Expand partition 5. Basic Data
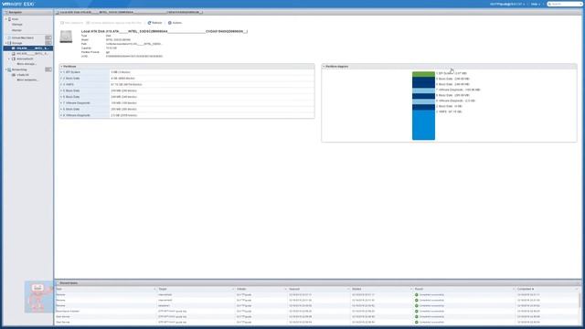The image size is (585, 329). tap(61, 90)
